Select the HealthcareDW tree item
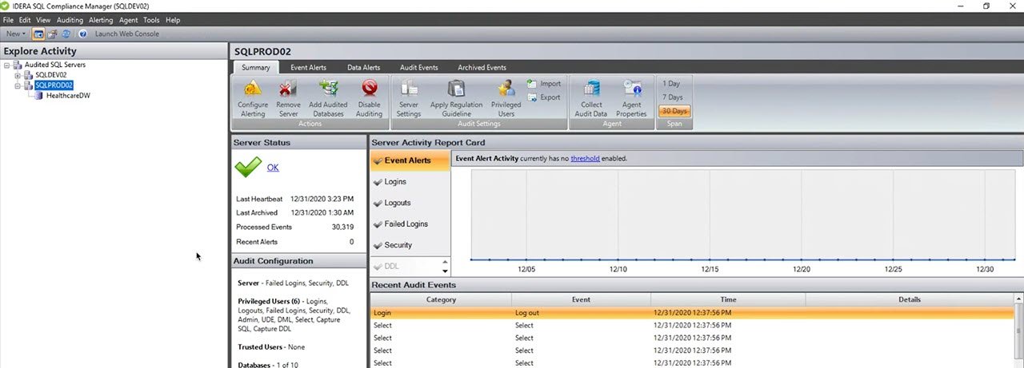This screenshot has width=1024, height=368. coord(68,95)
